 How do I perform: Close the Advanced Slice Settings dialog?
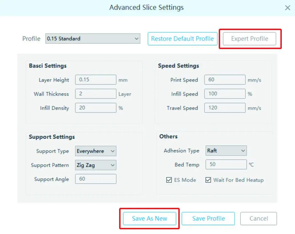288,8
